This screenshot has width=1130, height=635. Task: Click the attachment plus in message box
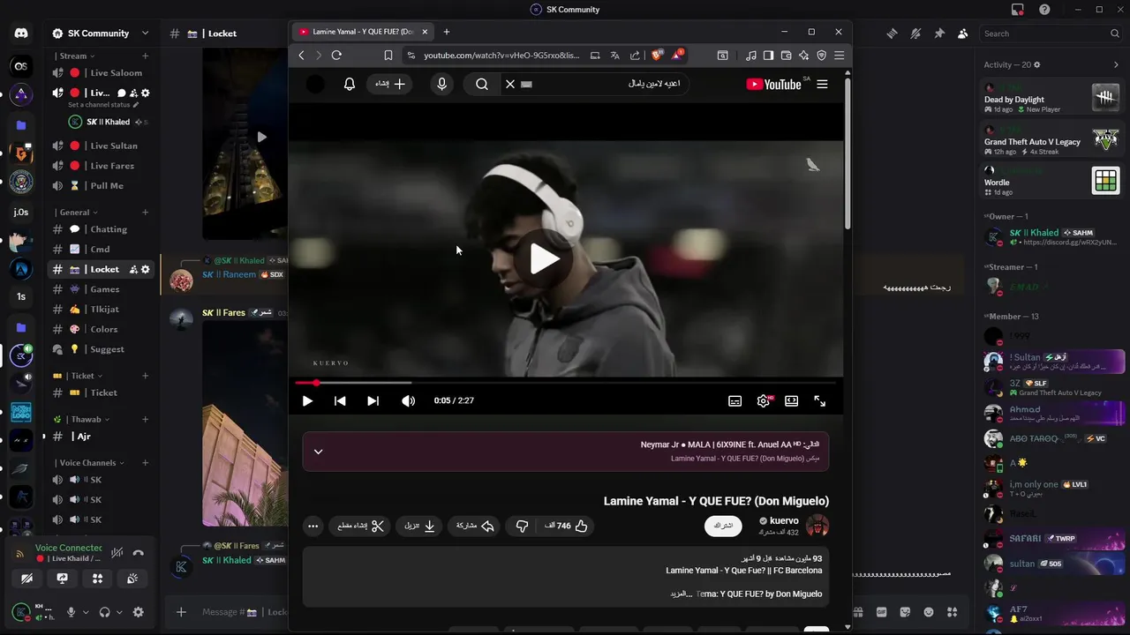181,612
